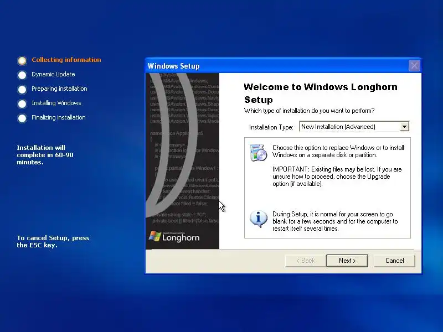The height and width of the screenshot is (332, 443).
Task: Click 'Installation will complete in 60-90 minutes' text
Action: [x=45, y=155]
